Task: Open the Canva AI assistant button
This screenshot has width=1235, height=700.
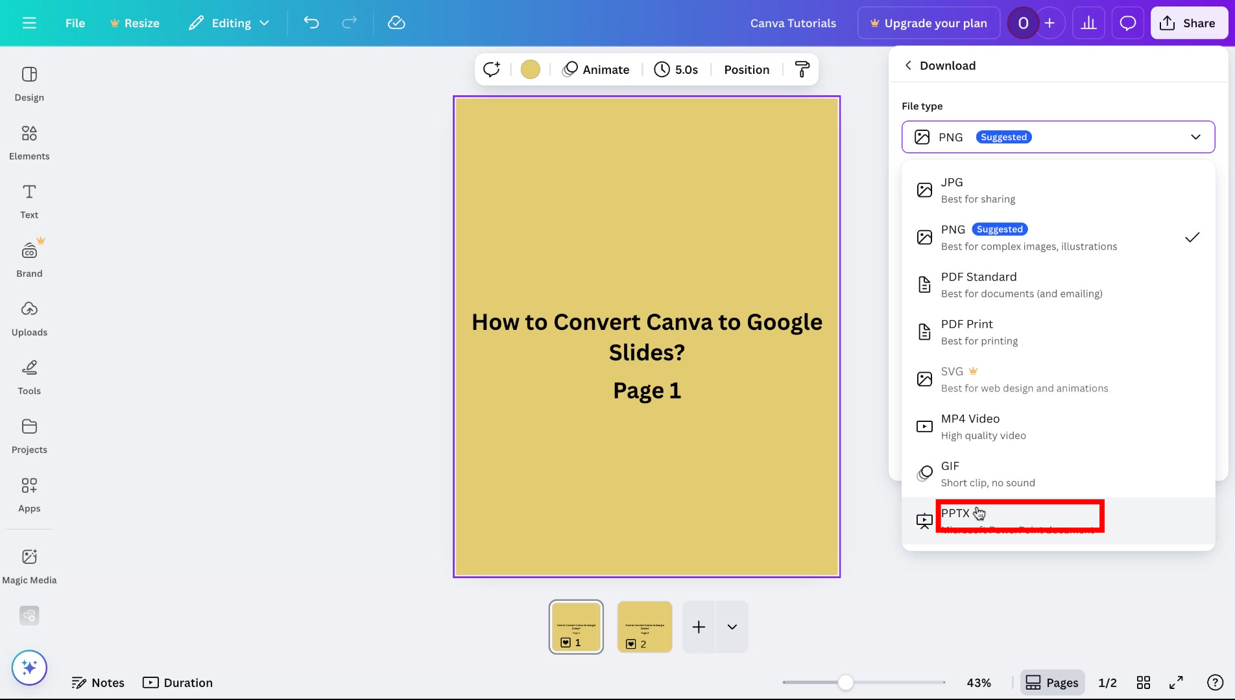Action: [x=29, y=667]
